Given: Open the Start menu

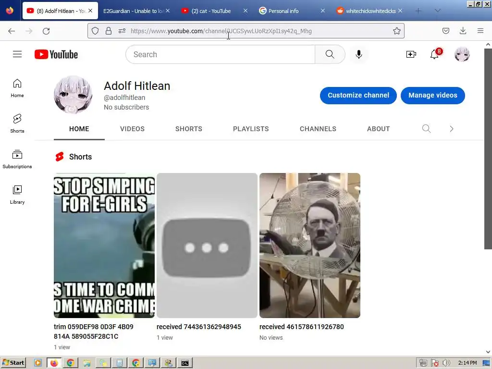Looking at the screenshot, I should (13, 363).
